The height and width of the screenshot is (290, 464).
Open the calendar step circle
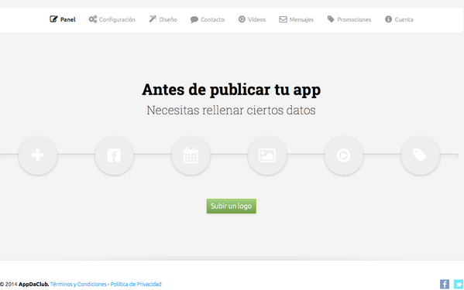click(191, 155)
